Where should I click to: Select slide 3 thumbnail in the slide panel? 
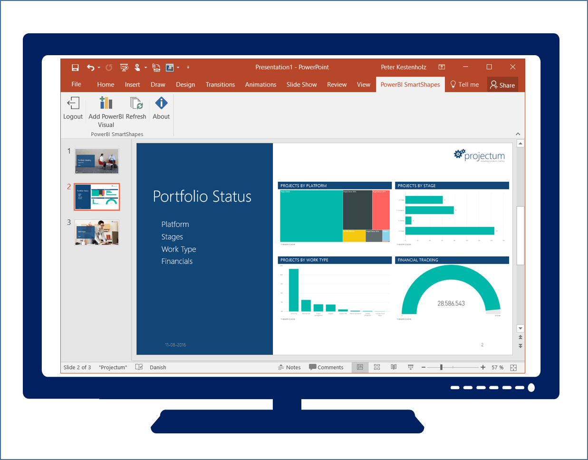click(96, 232)
